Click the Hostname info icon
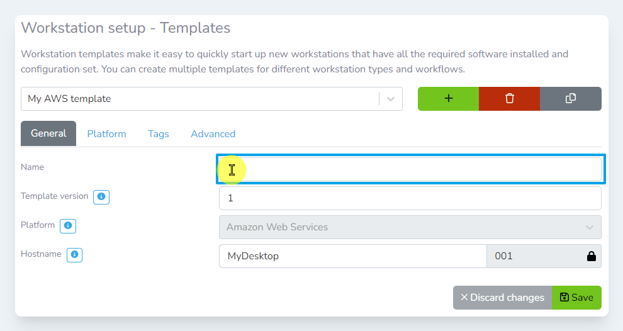Image resolution: width=623 pixels, height=331 pixels. (x=75, y=255)
